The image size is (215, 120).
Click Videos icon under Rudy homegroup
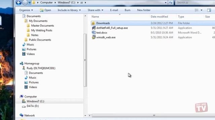click(x=26, y=87)
